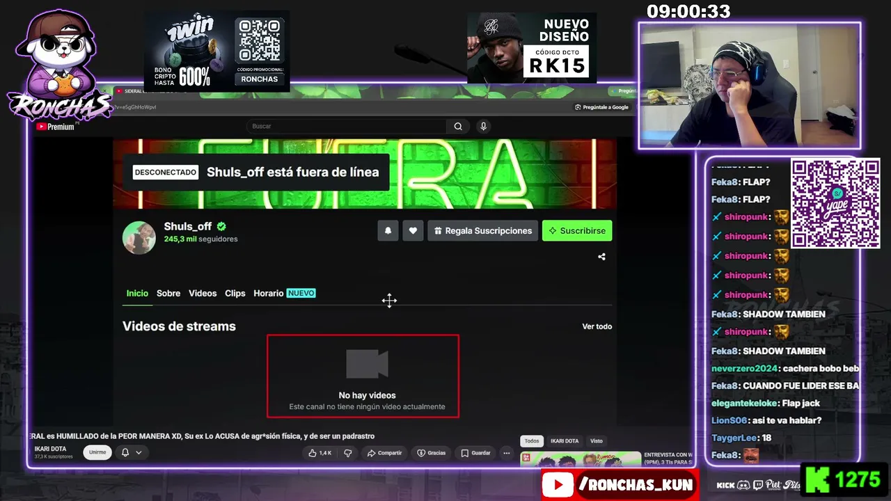
Task: Click the DESCONECTADO offline badge
Action: [166, 172]
